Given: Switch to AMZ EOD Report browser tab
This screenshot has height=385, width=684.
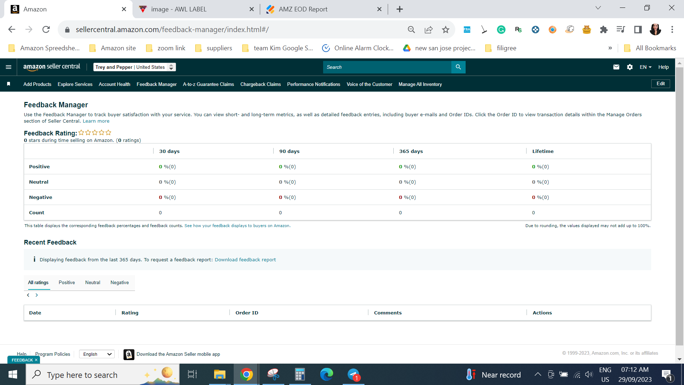Looking at the screenshot, I should pos(324,9).
